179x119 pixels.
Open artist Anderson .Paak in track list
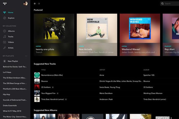point(106,99)
